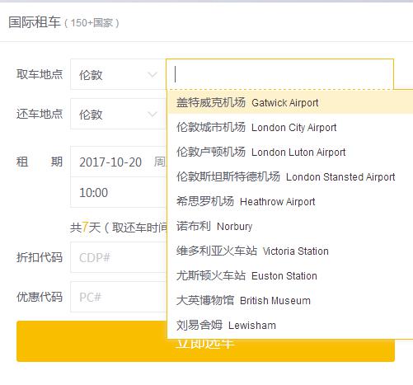Pick London Luton Airport entry
Viewport: 413px width, 385px height.
click(290, 152)
